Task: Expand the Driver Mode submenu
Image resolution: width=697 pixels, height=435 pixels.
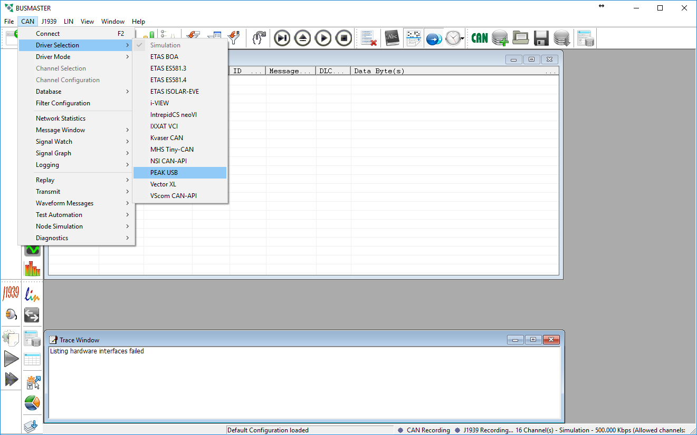Action: (x=76, y=57)
